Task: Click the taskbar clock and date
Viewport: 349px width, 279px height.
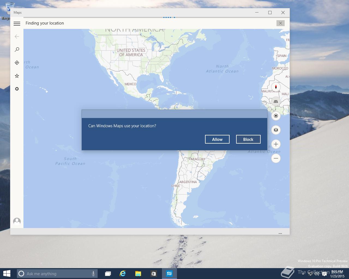Action: pos(337,274)
